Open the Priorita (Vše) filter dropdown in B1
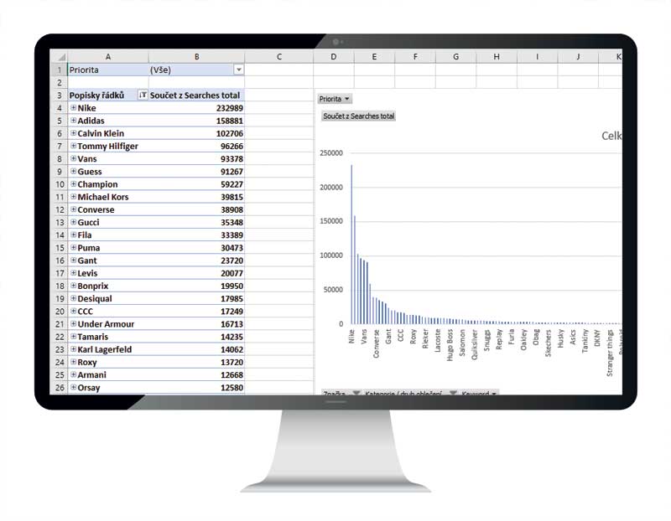The width and height of the screenshot is (671, 521). point(239,70)
